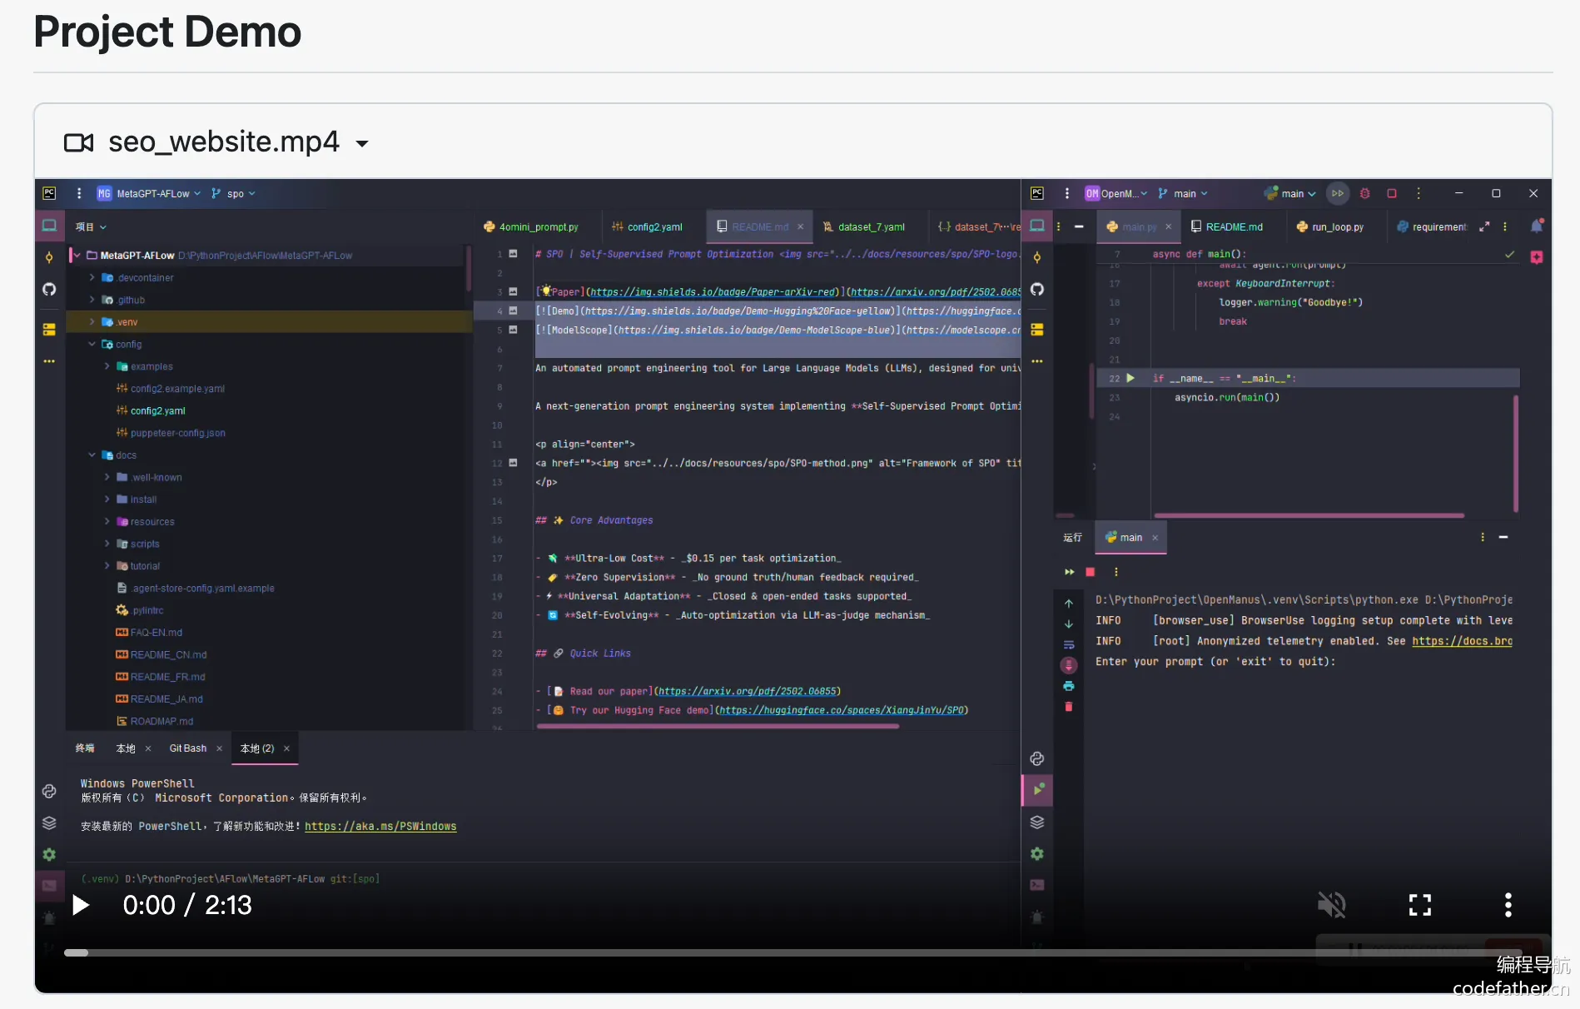
Task: Toggle the fold marker on README line 5
Action: 513,330
